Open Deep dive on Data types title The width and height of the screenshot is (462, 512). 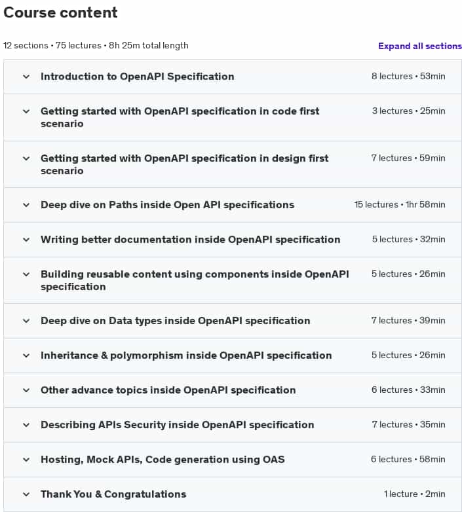coord(175,321)
